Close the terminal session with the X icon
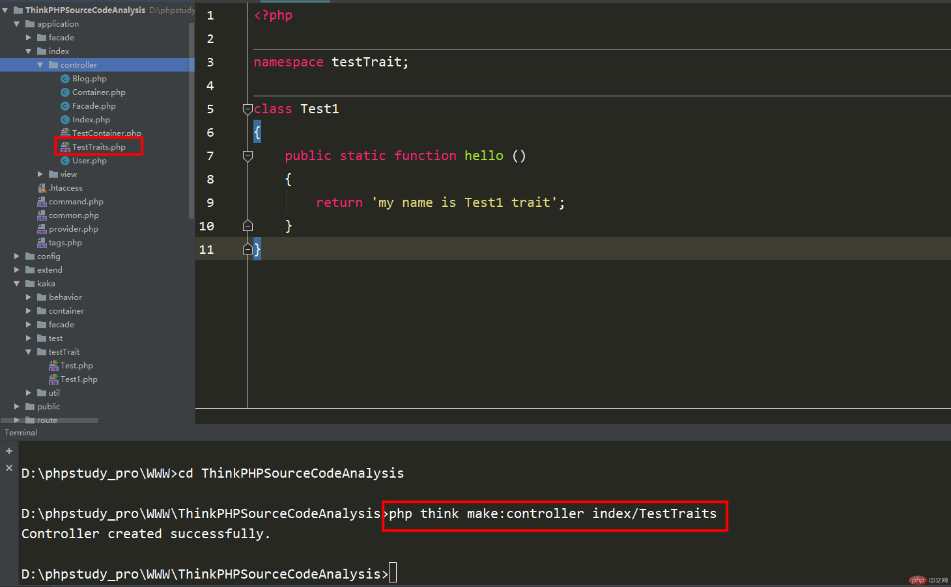This screenshot has height=587, width=951. 9,468
